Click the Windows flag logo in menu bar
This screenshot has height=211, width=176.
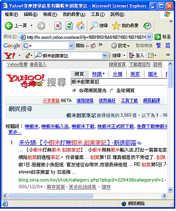pos(167,15)
